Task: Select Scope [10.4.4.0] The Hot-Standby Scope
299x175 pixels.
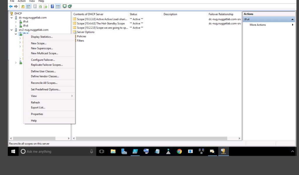Action: [x=100, y=23]
